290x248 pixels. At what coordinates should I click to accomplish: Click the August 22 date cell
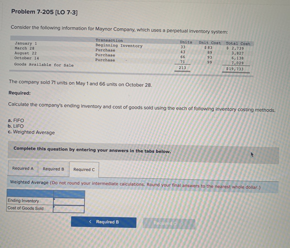tap(26, 53)
